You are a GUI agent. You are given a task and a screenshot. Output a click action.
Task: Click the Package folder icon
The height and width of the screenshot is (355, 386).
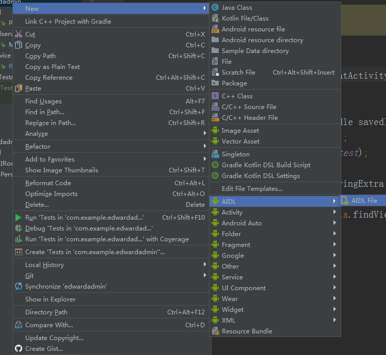pyautogui.click(x=215, y=83)
